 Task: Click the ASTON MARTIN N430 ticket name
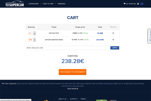(54, 40)
